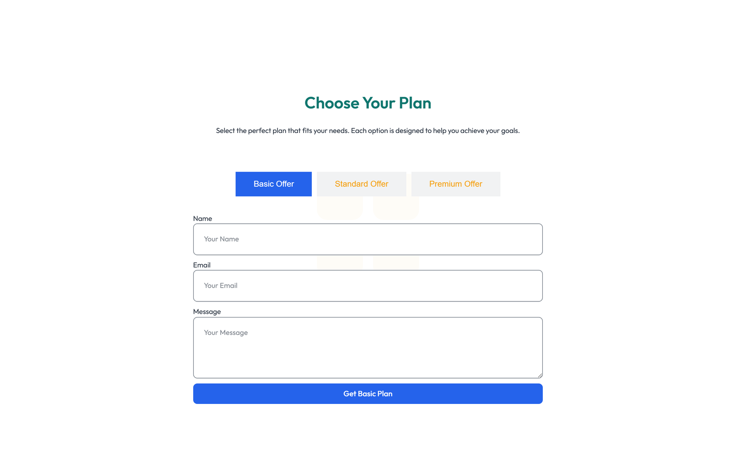
Task: Click the Get Basic Plan button
Action: pos(368,393)
